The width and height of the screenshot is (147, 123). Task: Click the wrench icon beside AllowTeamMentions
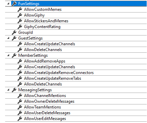(20, 107)
